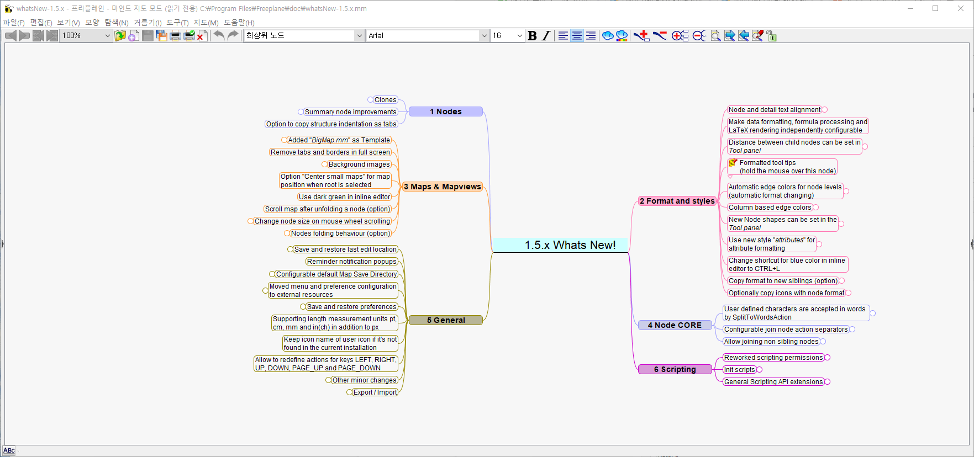Click the notepad icon on Formatted tool tips

pos(733,163)
